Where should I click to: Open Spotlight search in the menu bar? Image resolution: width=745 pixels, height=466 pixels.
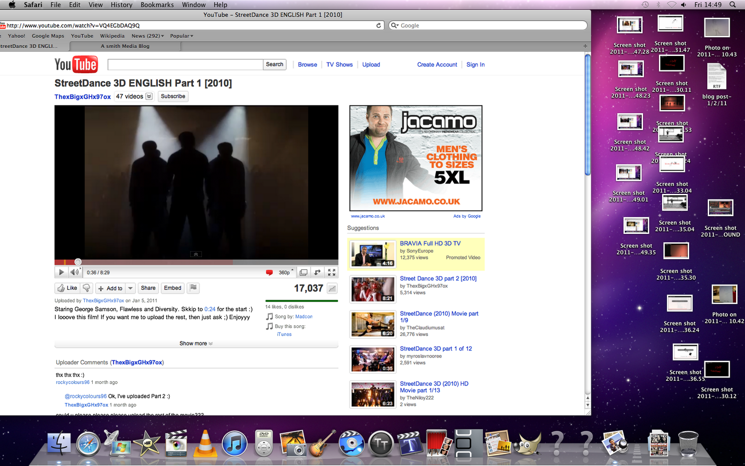pyautogui.click(x=732, y=5)
